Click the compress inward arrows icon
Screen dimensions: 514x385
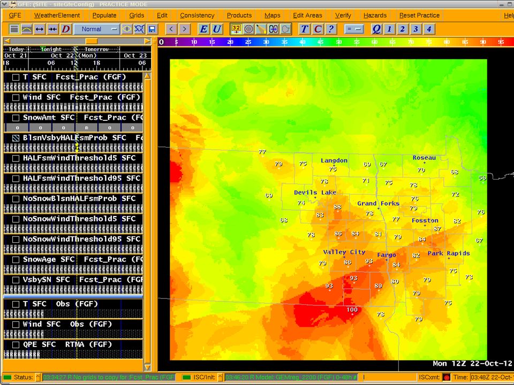[x=52, y=29]
